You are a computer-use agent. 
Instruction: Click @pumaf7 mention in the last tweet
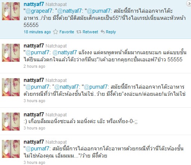[37, 149]
